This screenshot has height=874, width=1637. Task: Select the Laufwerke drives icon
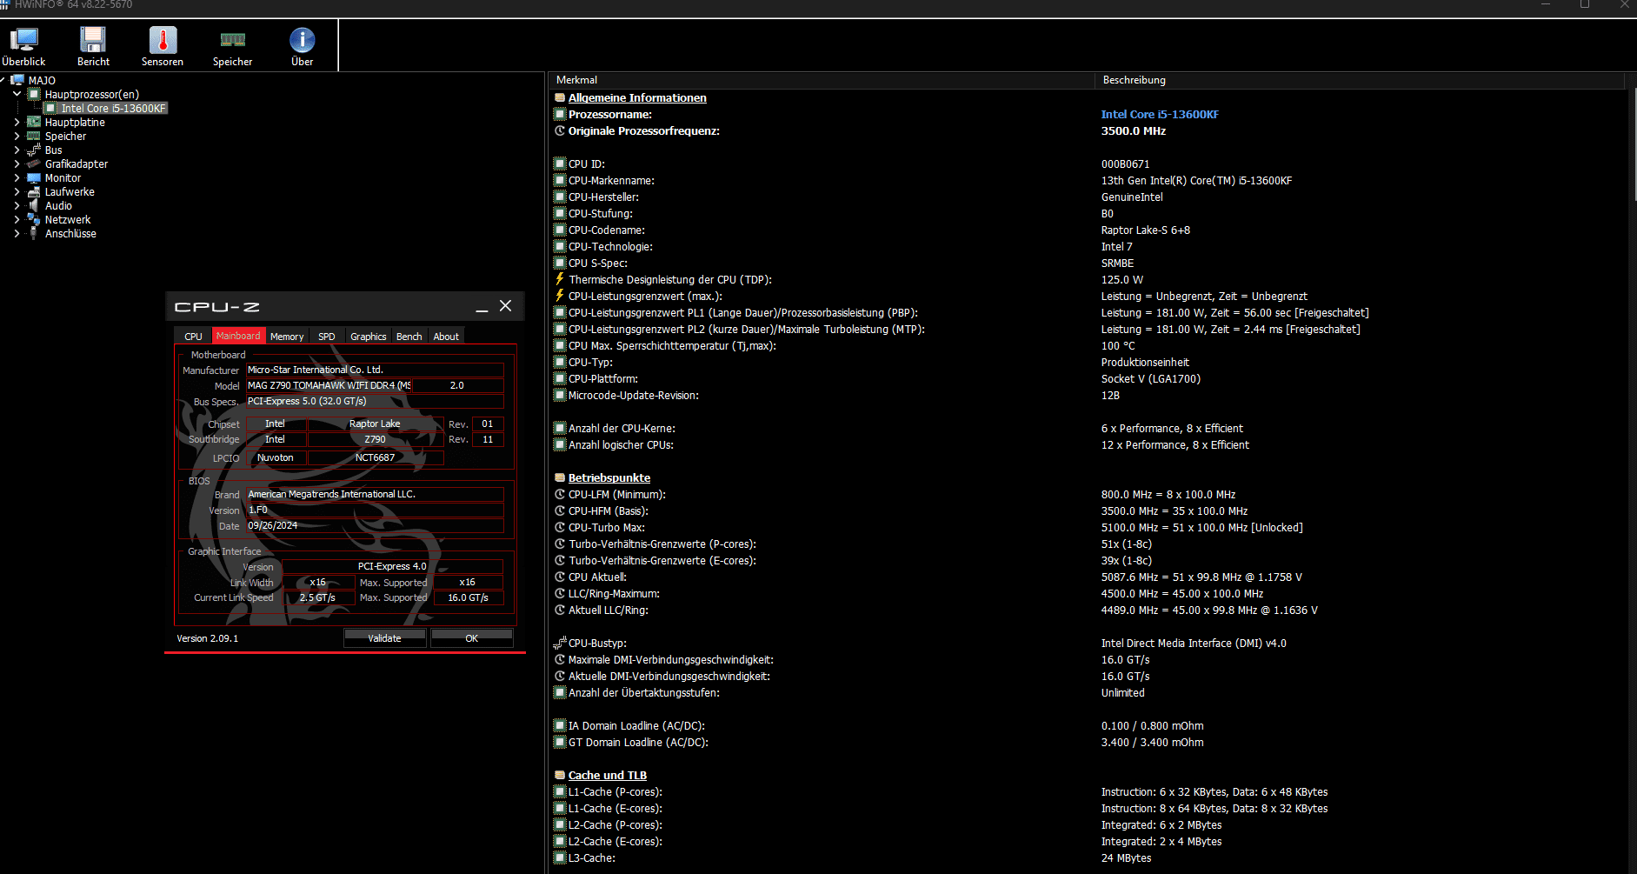34,191
